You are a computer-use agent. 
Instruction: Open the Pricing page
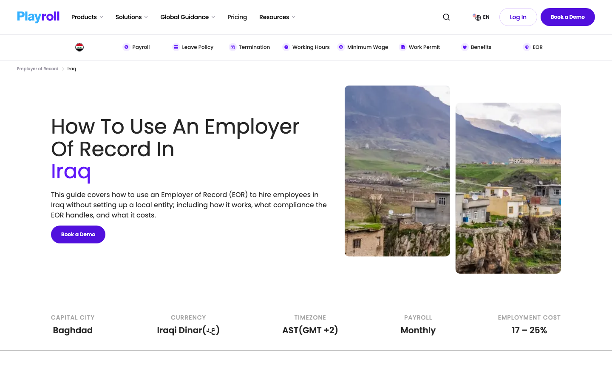[237, 17]
